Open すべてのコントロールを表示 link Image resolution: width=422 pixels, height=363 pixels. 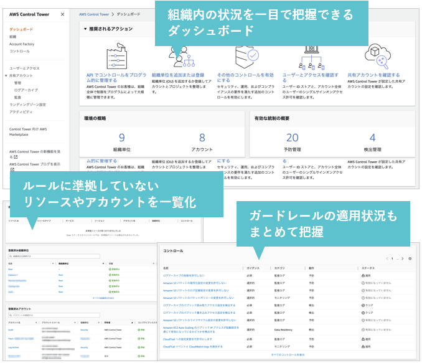pyautogui.click(x=288, y=354)
